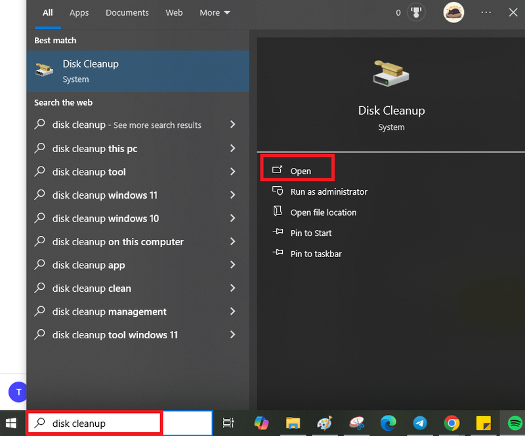Launch Copilot from the taskbar
Viewport: 525px width, 436px height.
(x=261, y=423)
